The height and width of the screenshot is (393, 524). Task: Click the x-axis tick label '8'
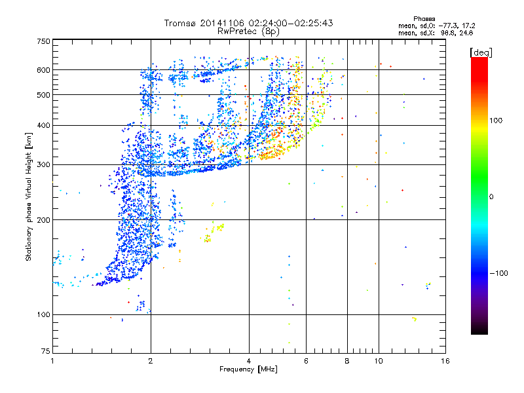click(x=347, y=361)
